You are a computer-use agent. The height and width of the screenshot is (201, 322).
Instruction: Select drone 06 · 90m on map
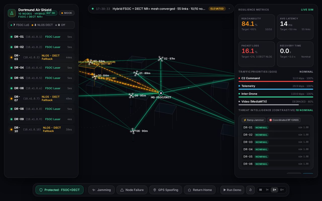point(133,131)
